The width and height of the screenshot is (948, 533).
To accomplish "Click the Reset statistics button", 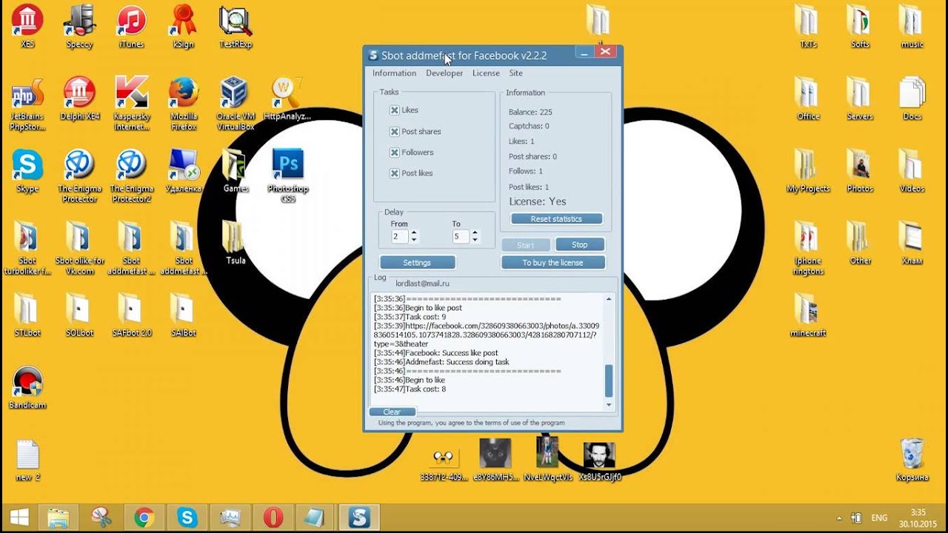I will point(556,219).
